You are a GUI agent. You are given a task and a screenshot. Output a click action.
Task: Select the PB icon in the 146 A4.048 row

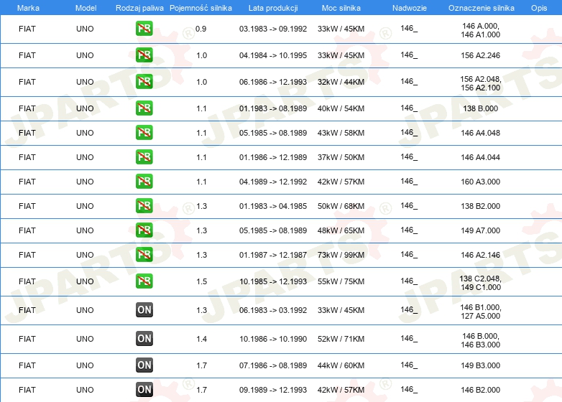click(144, 133)
